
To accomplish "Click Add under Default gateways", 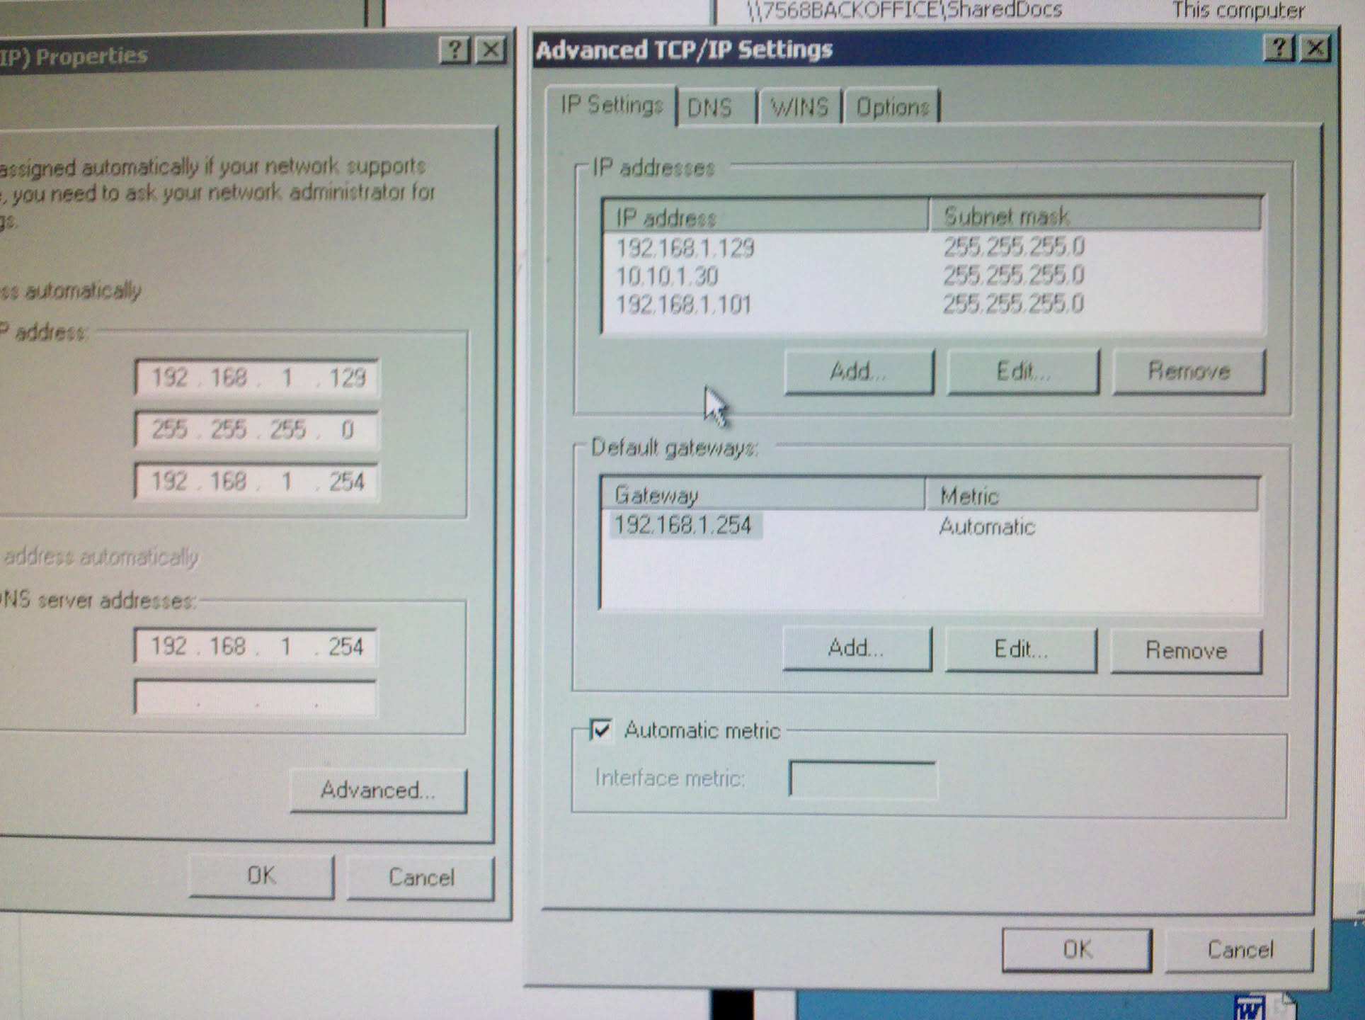I will 857,648.
